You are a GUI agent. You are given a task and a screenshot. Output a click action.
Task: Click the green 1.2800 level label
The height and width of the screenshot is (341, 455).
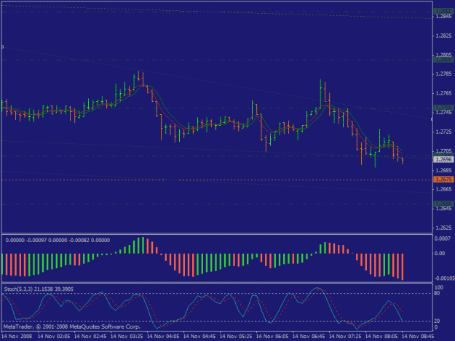[x=443, y=60]
